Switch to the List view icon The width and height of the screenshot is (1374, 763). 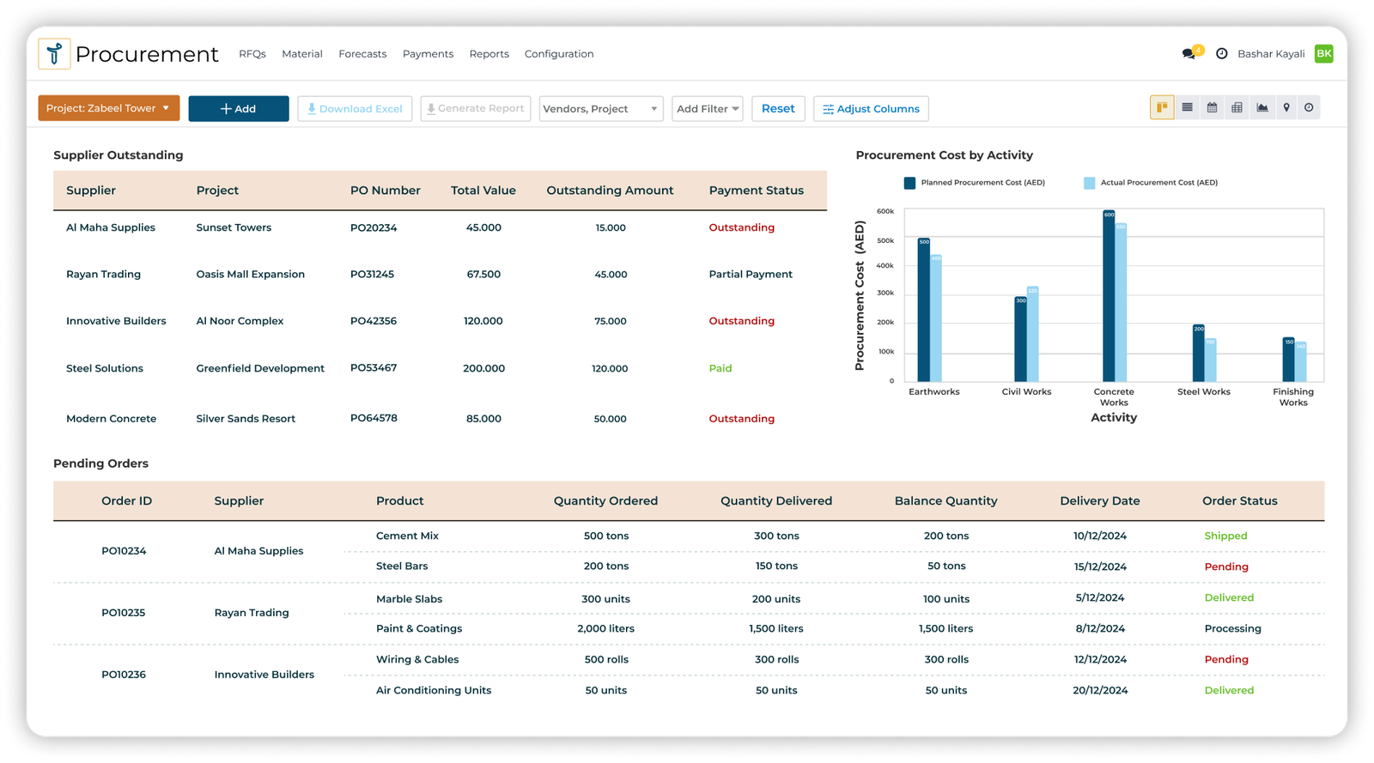pyautogui.click(x=1187, y=107)
